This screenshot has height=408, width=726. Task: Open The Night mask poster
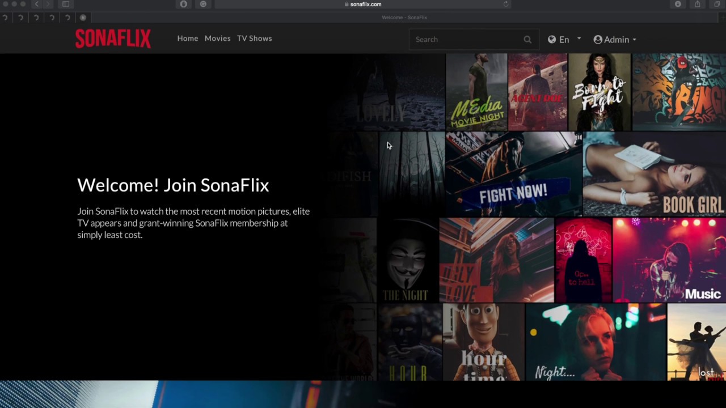coord(407,260)
